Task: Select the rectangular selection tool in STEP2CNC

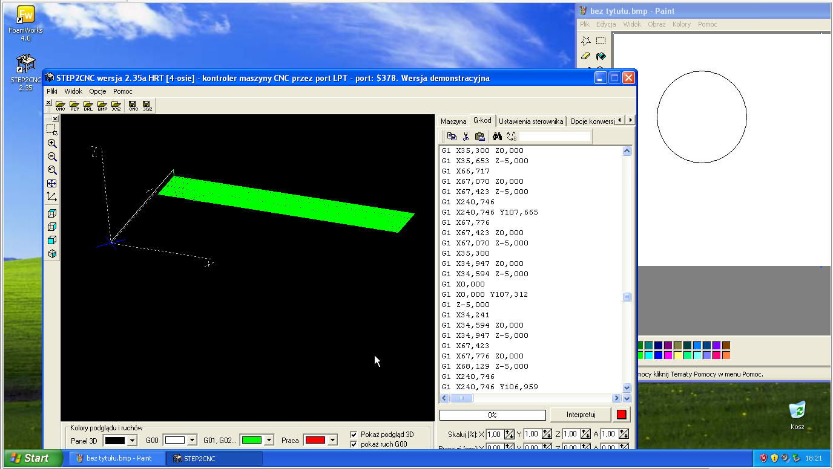Action: click(52, 130)
